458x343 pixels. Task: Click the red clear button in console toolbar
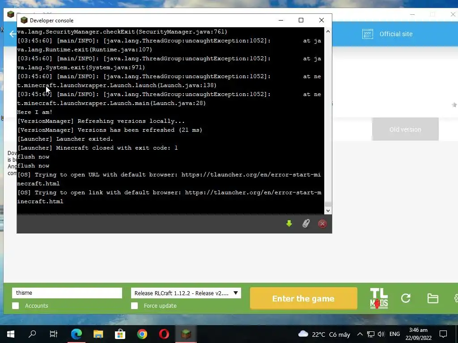pyautogui.click(x=322, y=224)
